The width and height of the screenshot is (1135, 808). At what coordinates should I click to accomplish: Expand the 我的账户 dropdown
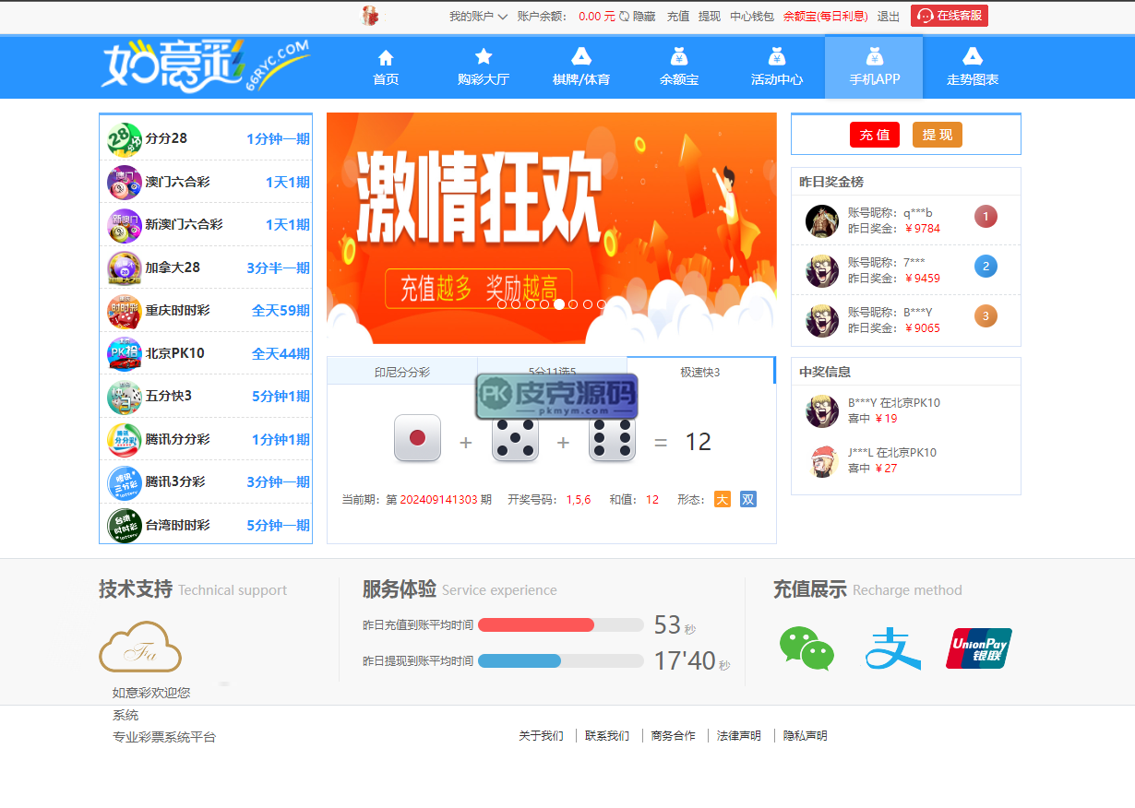[x=478, y=17]
